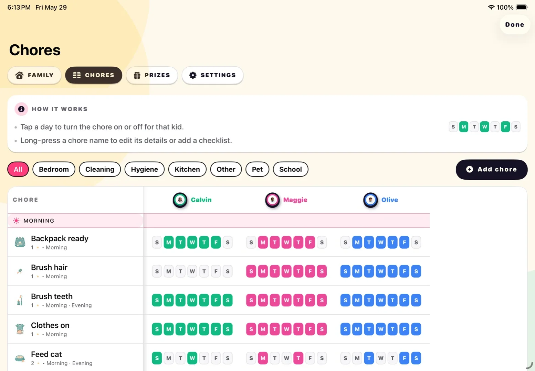Toggle Friday for Calvin's Clothes on
This screenshot has height=371, width=535.
coord(216,329)
